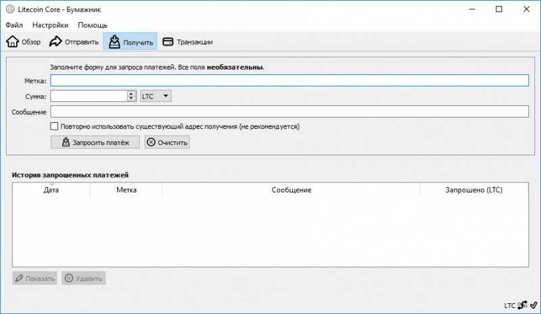Expand the LTC unit dropdown
The image size is (541, 314).
(x=156, y=96)
